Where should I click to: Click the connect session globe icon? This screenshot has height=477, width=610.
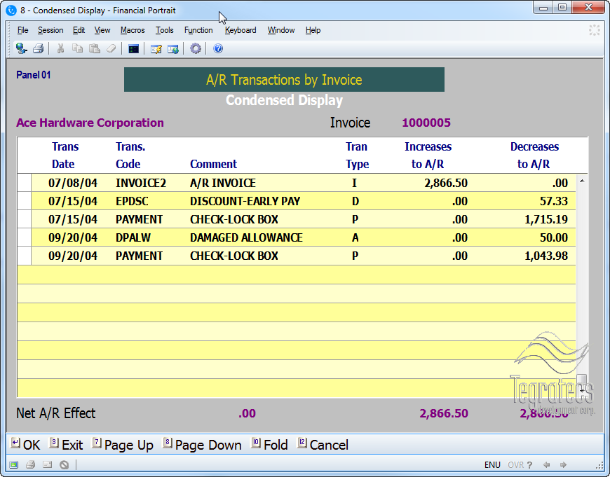coord(21,48)
